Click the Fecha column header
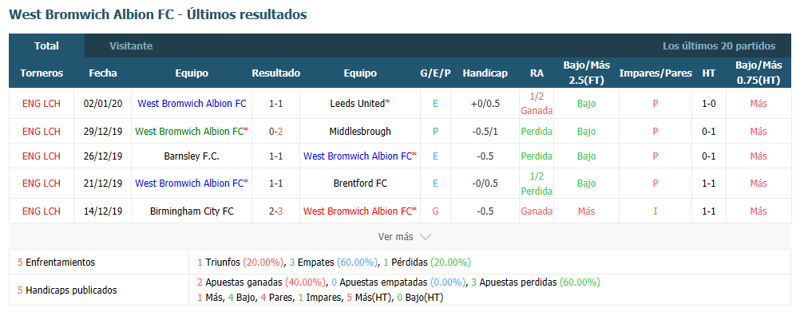Screen dimensions: 812x312 102,73
